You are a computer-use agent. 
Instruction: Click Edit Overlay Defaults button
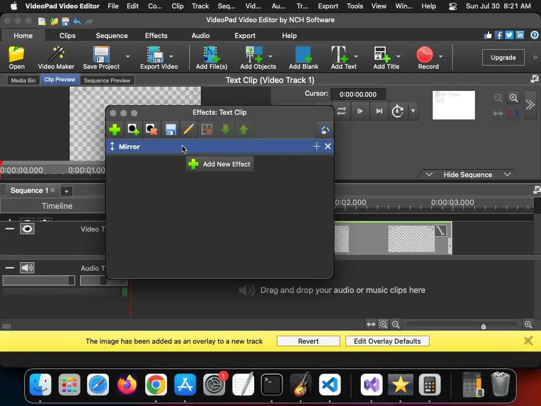click(387, 341)
